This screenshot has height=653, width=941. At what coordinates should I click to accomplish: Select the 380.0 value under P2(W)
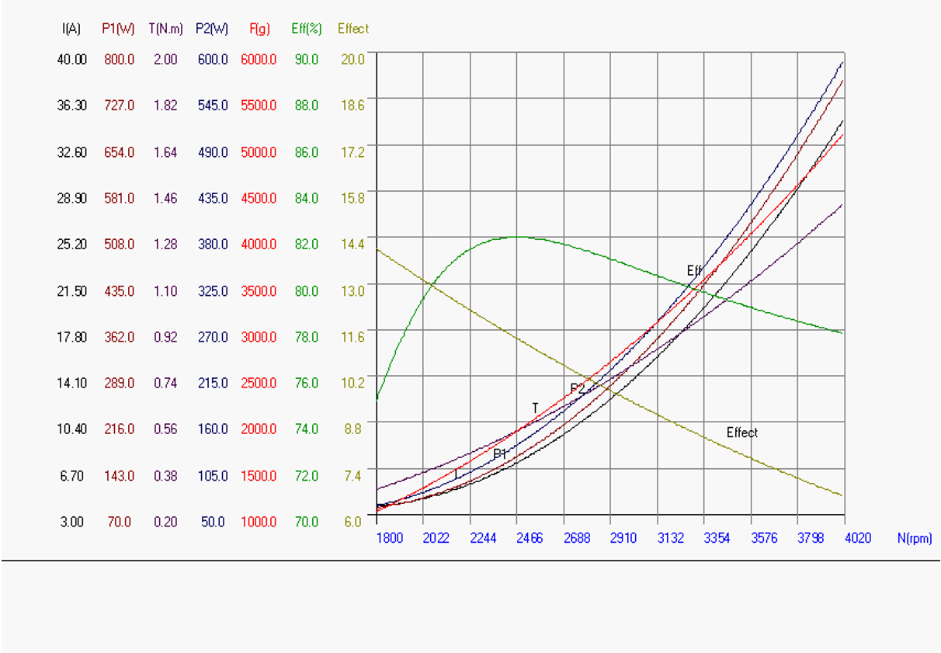coord(213,245)
